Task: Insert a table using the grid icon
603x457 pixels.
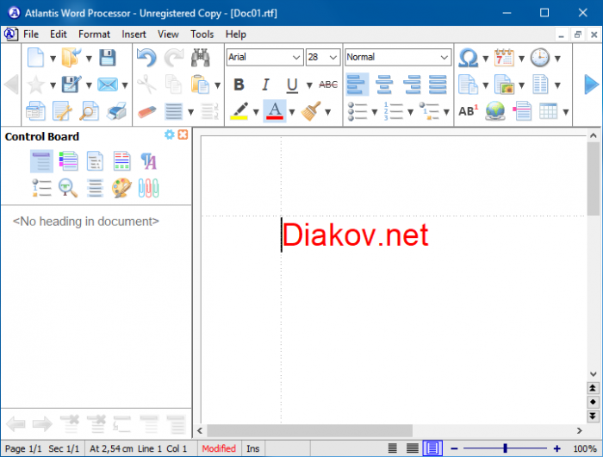Action: point(549,111)
